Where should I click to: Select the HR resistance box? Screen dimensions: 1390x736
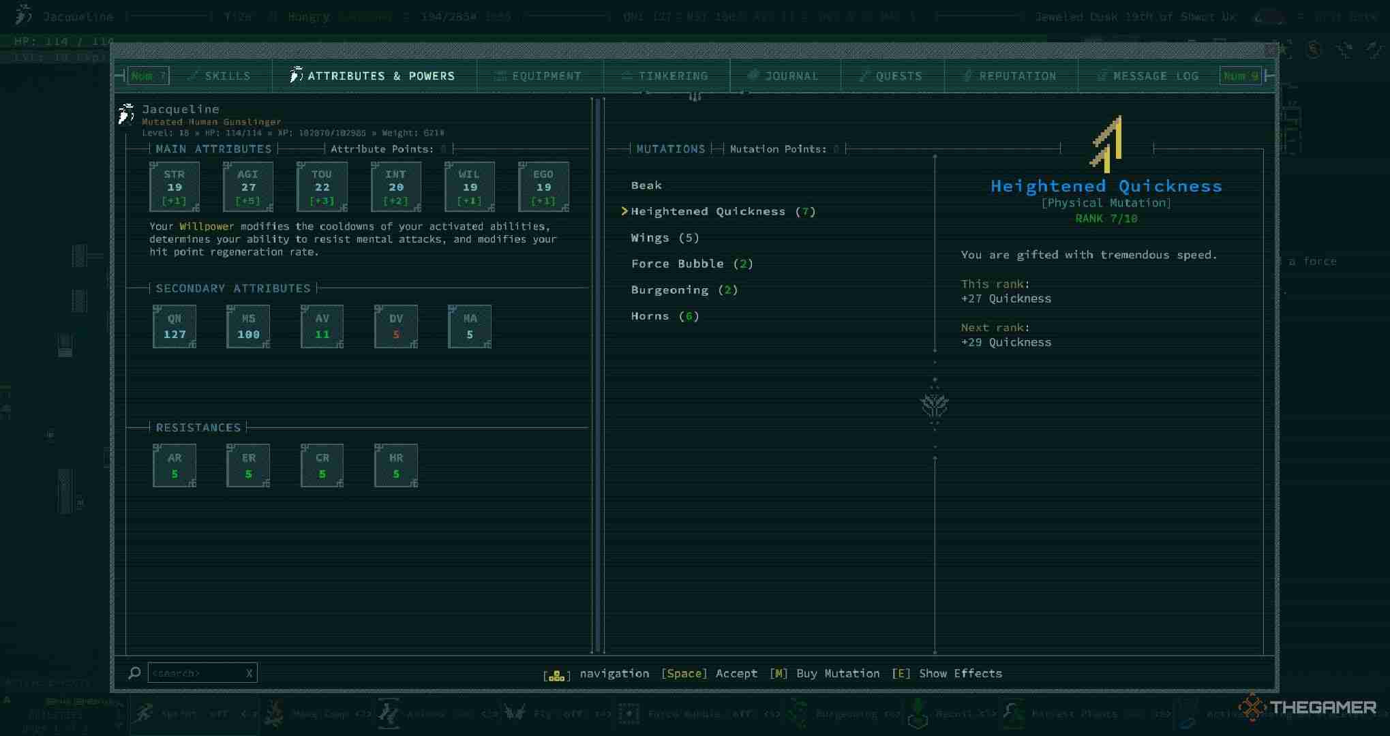point(396,465)
